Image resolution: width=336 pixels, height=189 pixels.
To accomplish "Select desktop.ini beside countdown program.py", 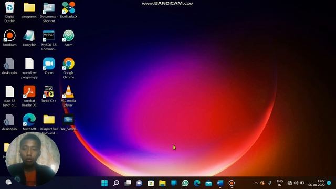I will click(9, 66).
